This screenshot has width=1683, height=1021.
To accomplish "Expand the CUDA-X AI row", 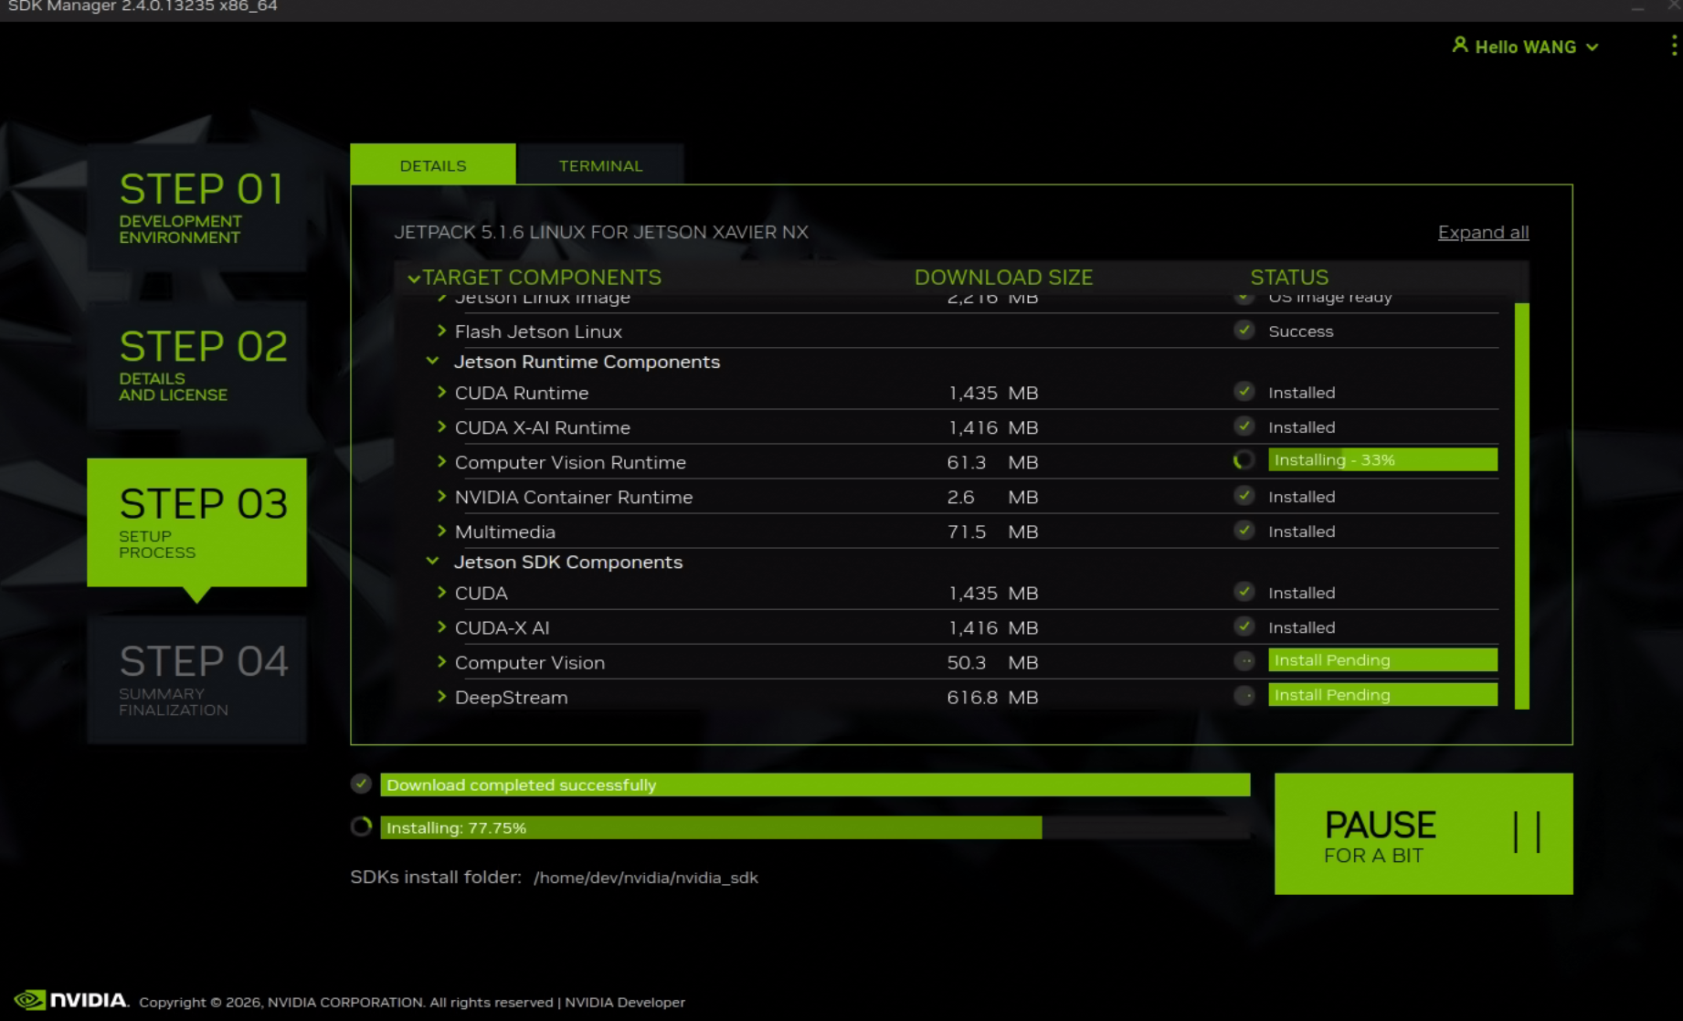I will (441, 626).
